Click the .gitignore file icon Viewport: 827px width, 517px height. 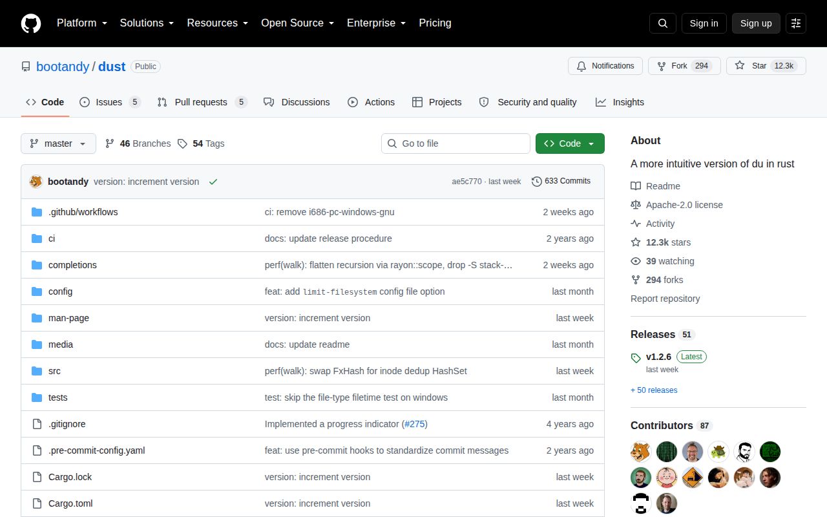click(37, 424)
